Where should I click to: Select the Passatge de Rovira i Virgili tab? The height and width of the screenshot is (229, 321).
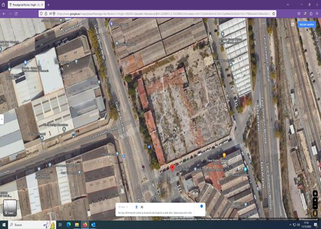[24, 5]
